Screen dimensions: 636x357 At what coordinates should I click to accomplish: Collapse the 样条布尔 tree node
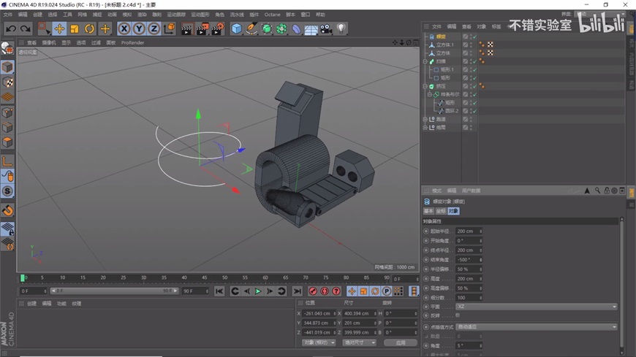pos(430,94)
